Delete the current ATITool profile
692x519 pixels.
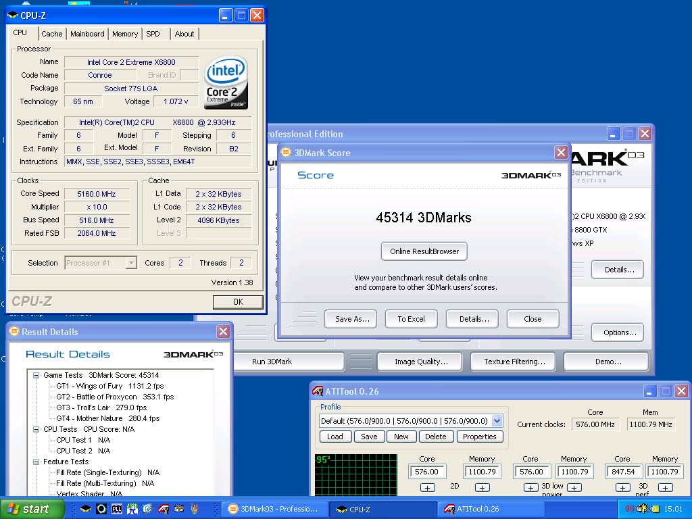(x=436, y=437)
